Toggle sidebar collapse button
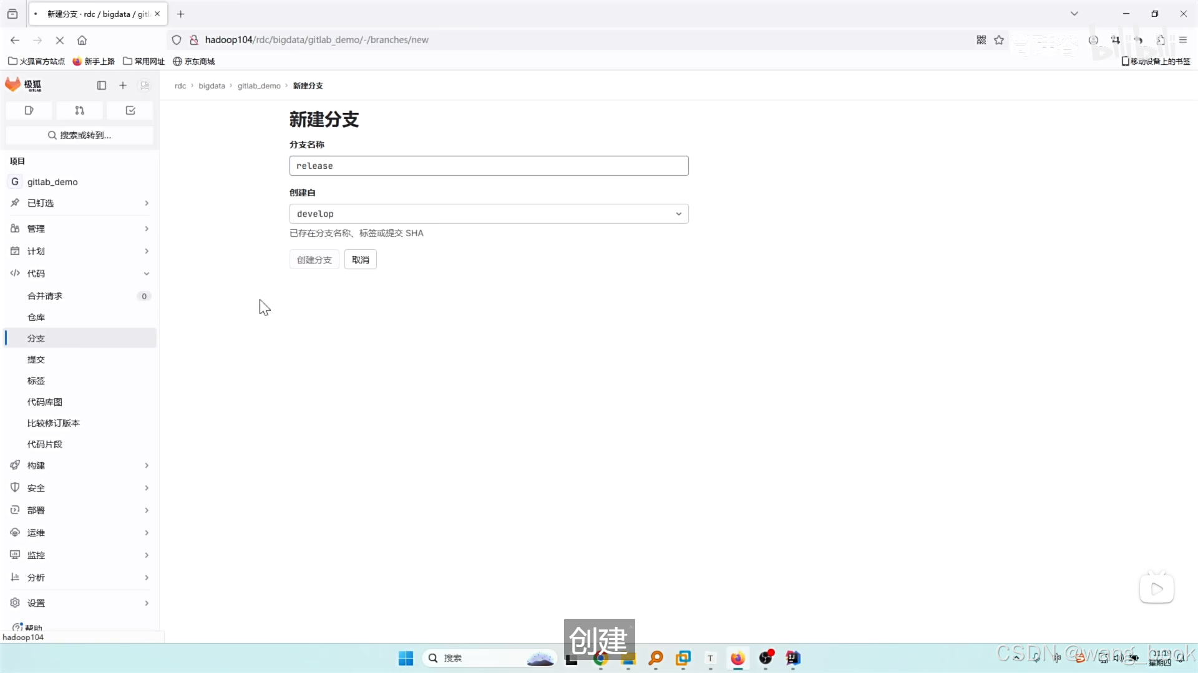 coord(100,85)
